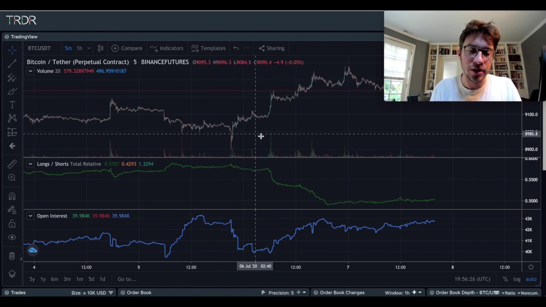Click the TradingView panel help icon

[6, 37]
